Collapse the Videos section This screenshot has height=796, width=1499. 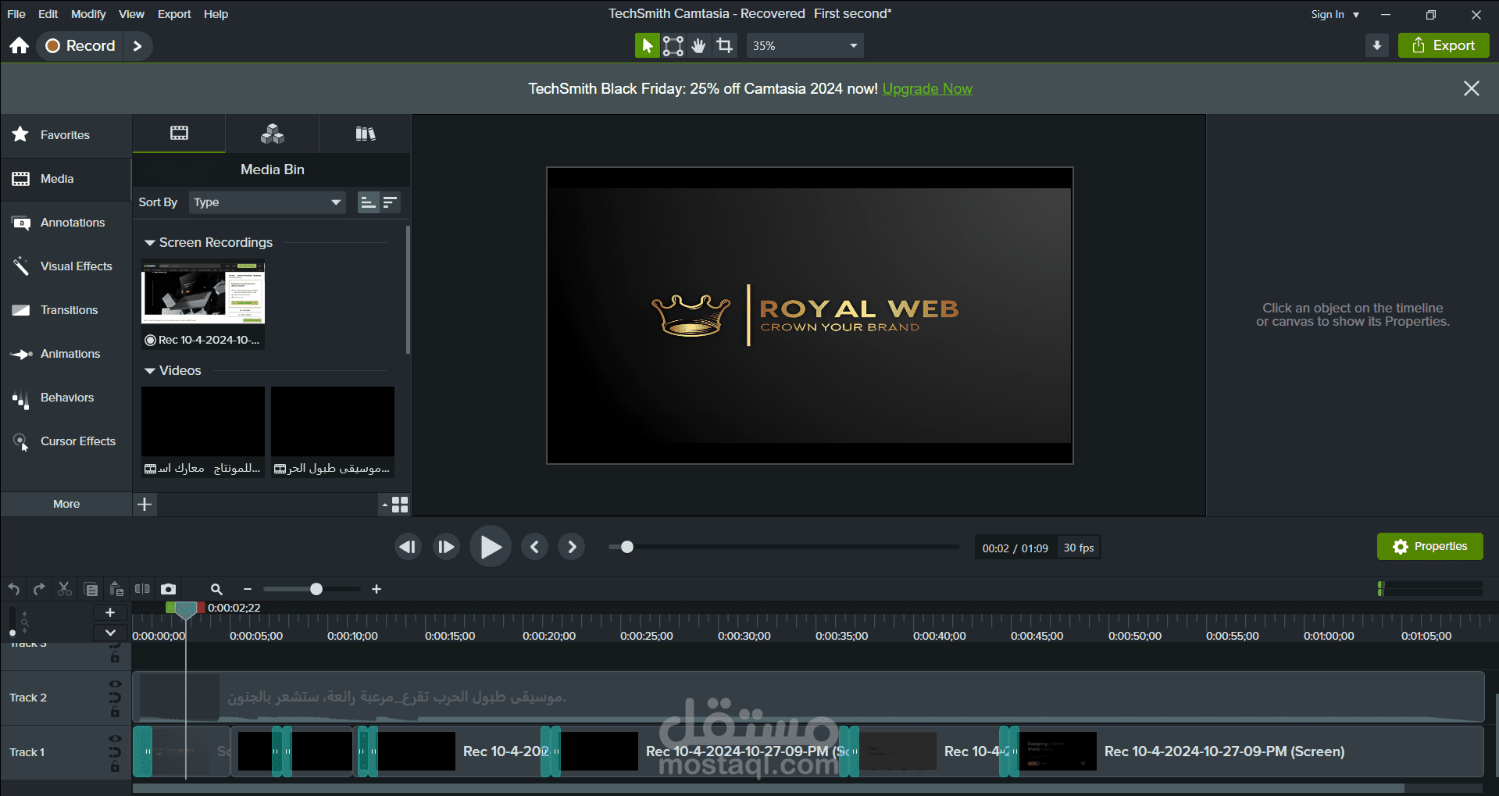coord(150,371)
